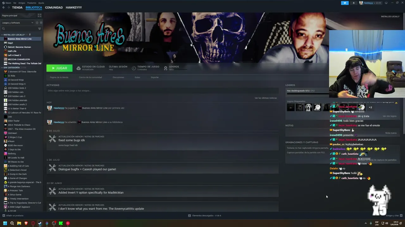This screenshot has height=227, width=405.
Task: Switch to the COMUNIDAD tab
Action: 54,8
